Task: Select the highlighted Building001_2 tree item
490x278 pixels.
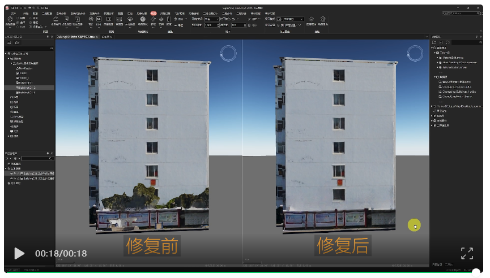Action: point(26,88)
